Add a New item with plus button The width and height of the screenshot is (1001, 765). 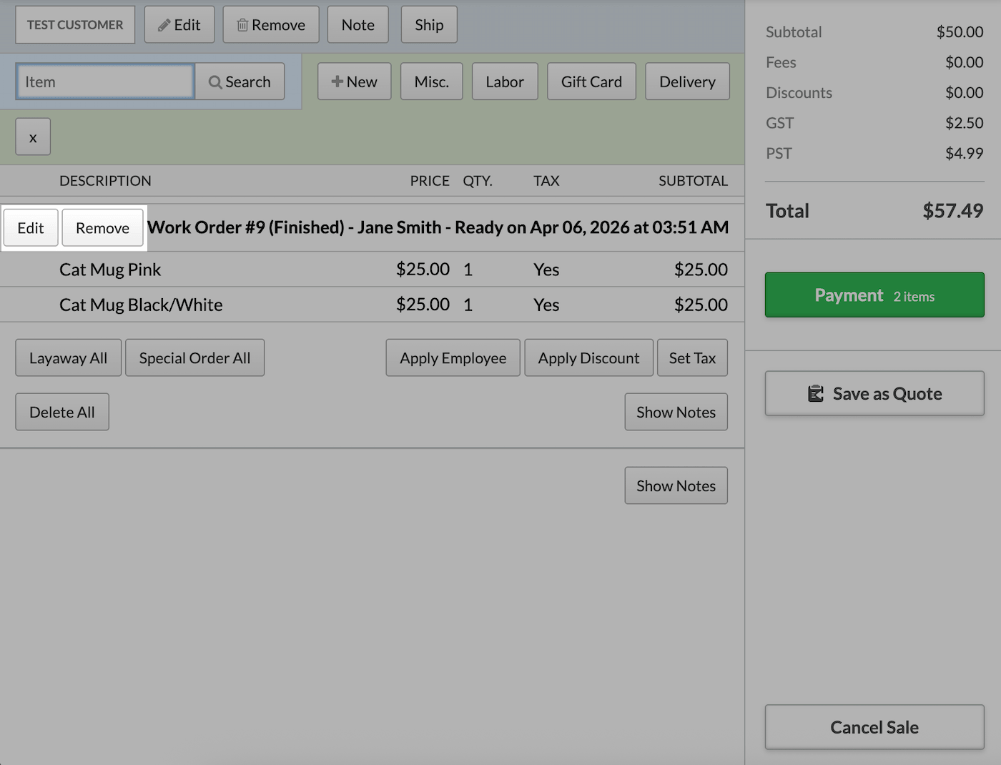355,82
